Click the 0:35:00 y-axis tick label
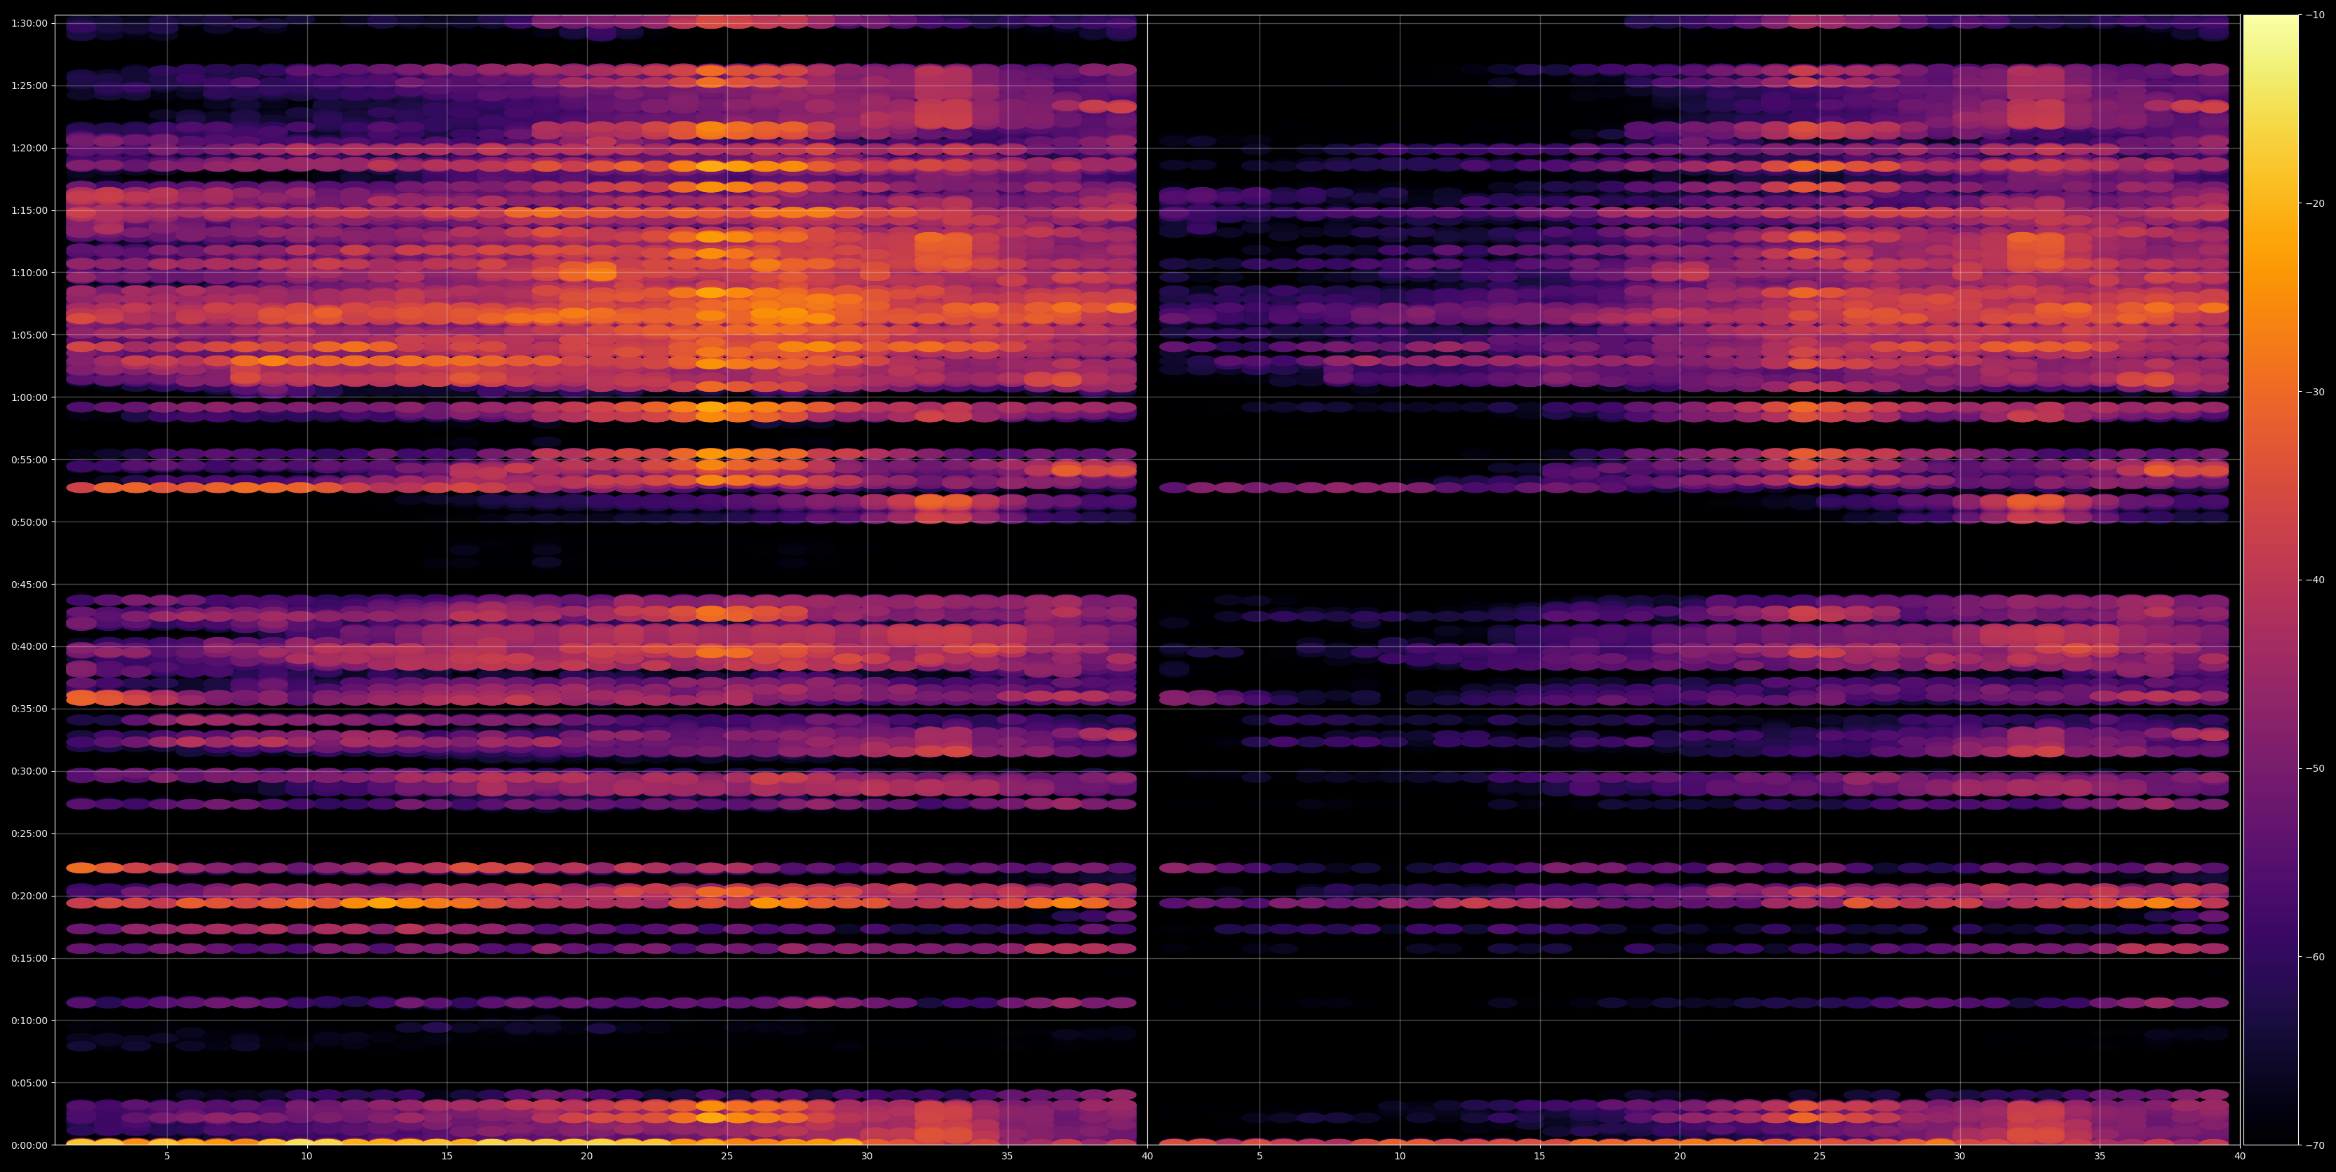Image resolution: width=2336 pixels, height=1172 pixels. click(29, 710)
